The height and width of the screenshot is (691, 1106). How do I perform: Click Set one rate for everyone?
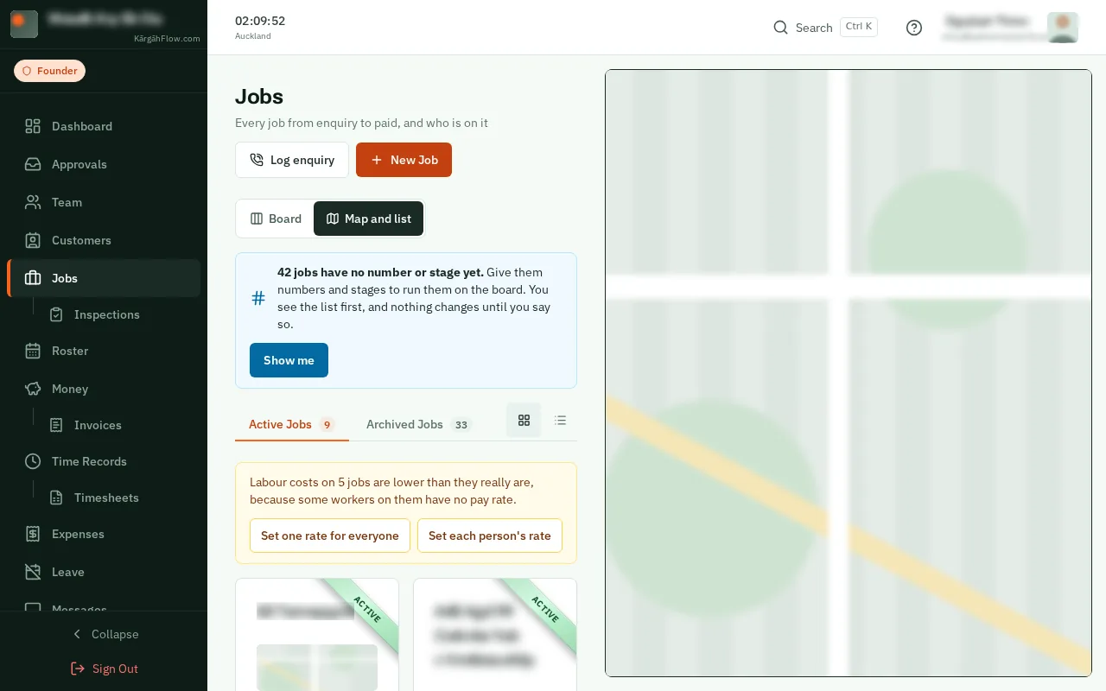330,536
